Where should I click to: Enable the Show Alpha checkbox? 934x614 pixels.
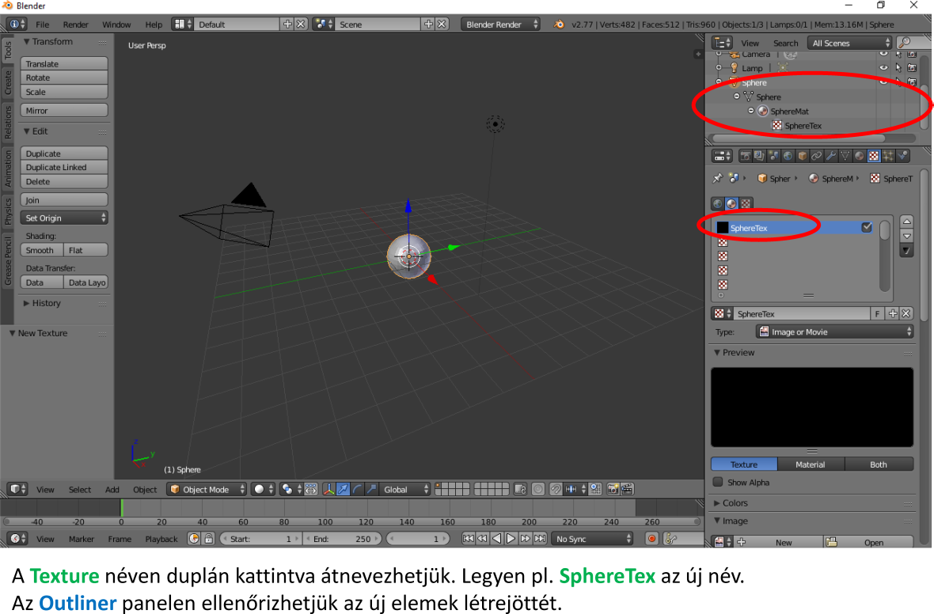pos(719,482)
